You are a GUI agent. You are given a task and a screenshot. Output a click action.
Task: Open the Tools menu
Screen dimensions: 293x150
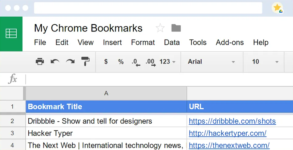[198, 43]
